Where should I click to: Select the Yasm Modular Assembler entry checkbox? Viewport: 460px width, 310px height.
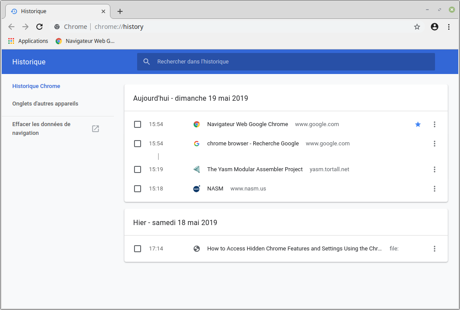138,169
